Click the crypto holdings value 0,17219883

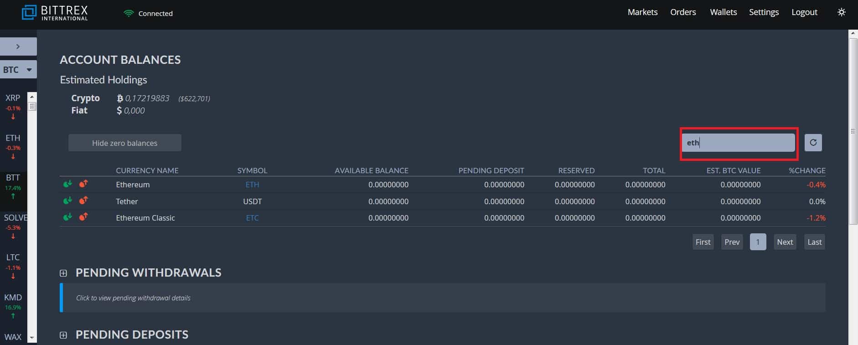pyautogui.click(x=147, y=98)
